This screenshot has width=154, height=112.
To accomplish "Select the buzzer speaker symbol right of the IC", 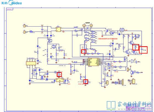I will (x=132, y=61).
